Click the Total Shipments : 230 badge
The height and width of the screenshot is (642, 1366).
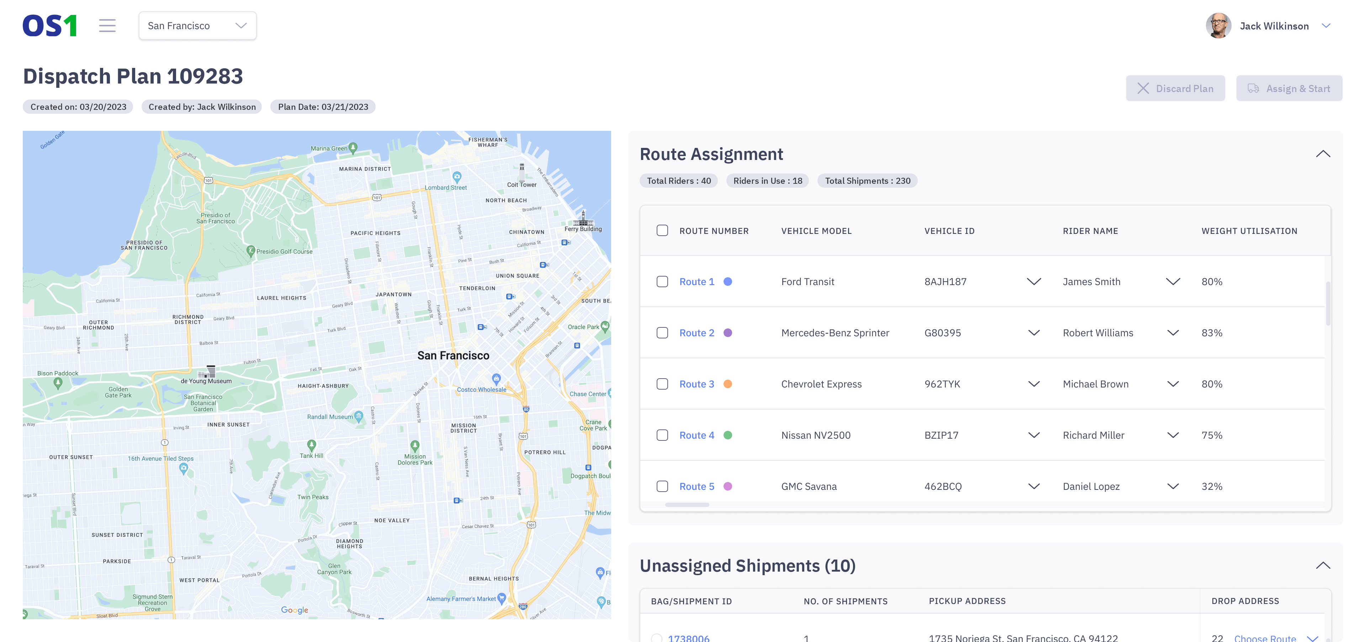867,181
